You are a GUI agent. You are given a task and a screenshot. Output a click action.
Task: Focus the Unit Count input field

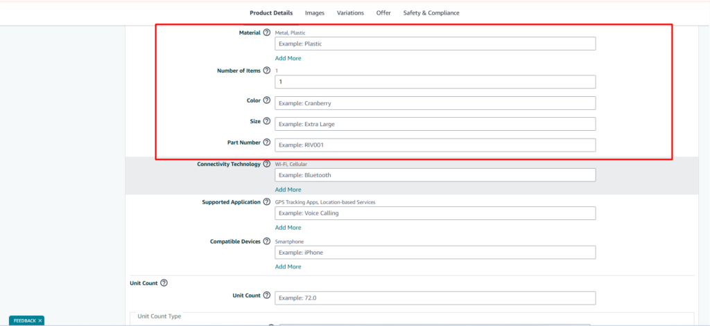[435, 298]
